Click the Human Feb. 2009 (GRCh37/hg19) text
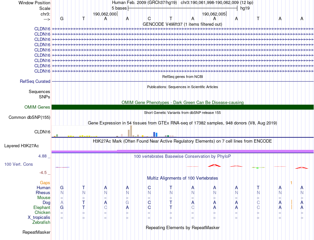This screenshot has height=240, width=314. coord(144,3)
